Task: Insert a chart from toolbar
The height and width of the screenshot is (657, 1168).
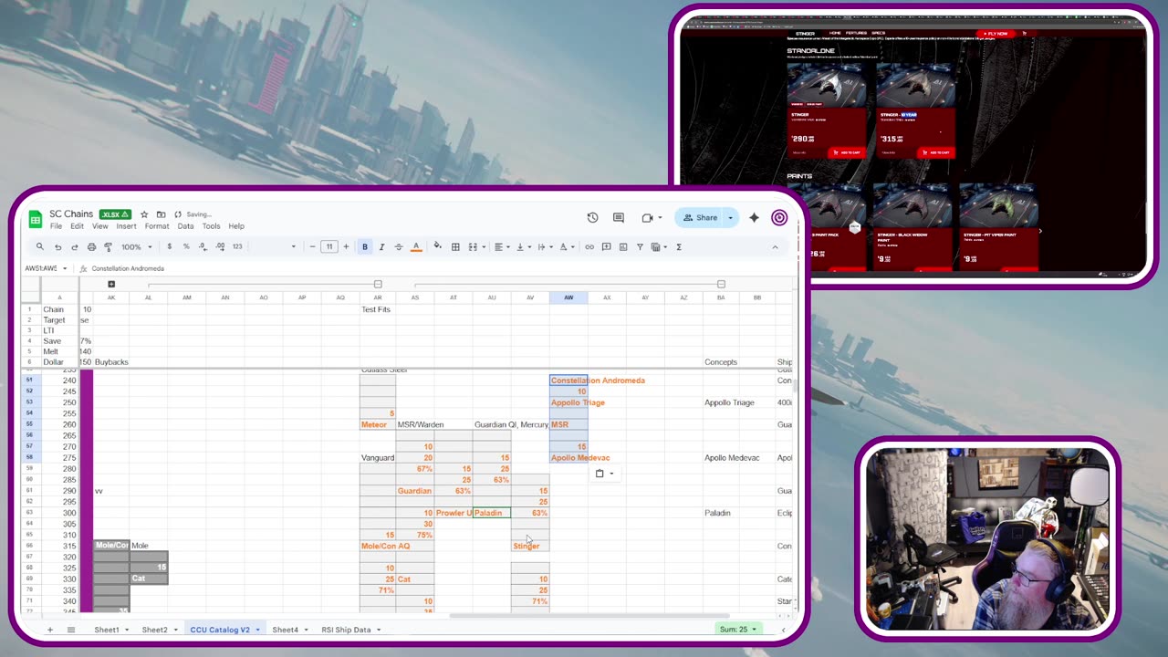Action: [623, 246]
